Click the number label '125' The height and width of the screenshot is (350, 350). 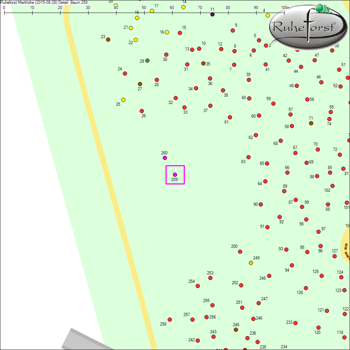(x=316, y=272)
